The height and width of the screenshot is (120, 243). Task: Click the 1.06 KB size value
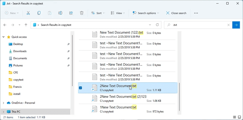click(156, 101)
